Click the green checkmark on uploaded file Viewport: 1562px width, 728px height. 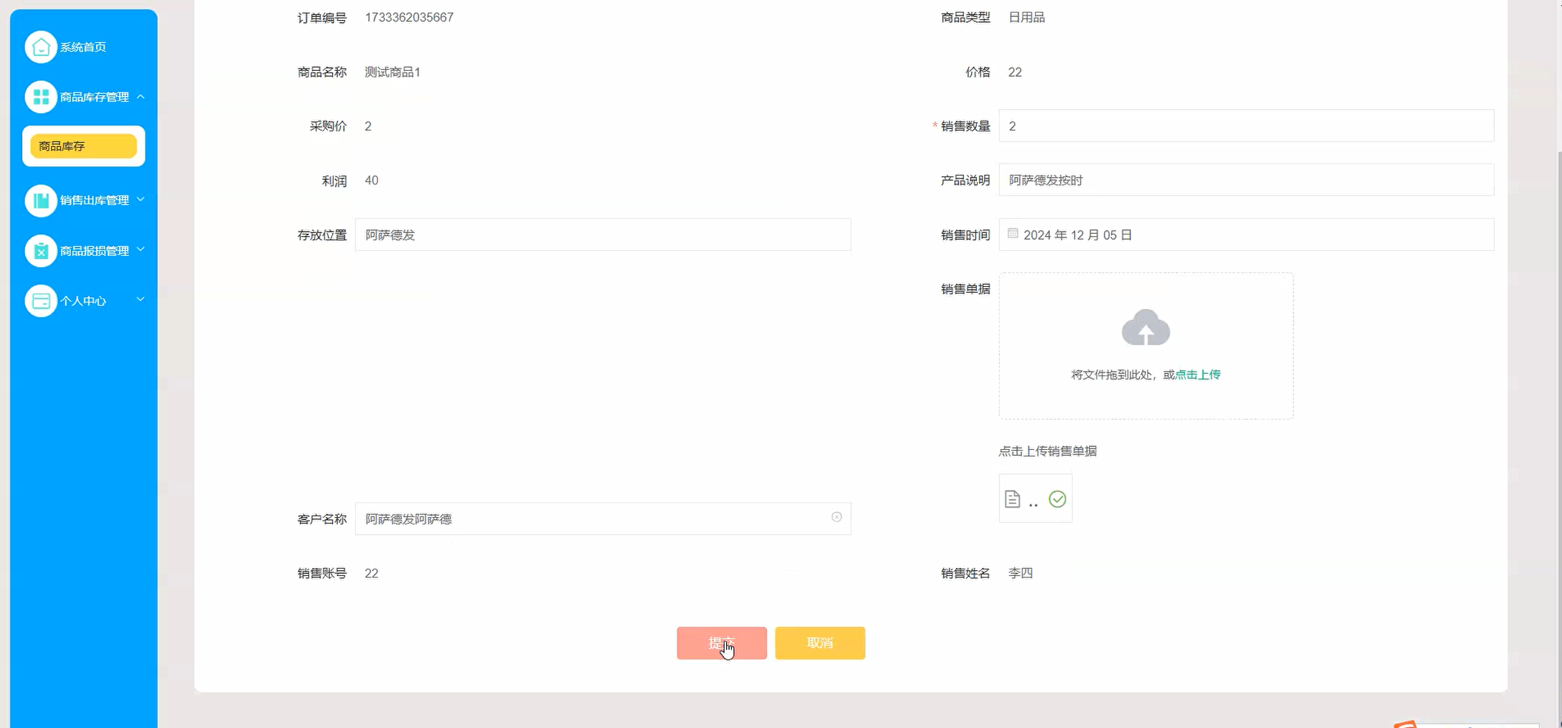point(1057,499)
